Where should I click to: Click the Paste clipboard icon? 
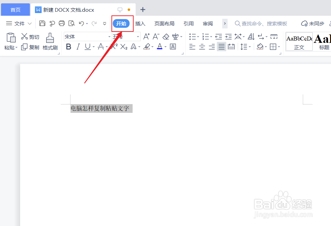point(11,38)
